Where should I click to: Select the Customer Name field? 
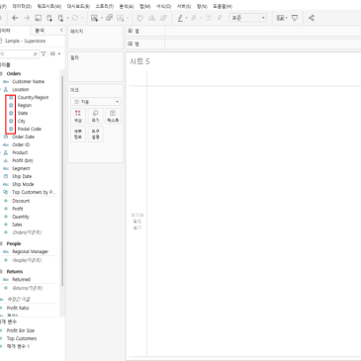(28, 81)
